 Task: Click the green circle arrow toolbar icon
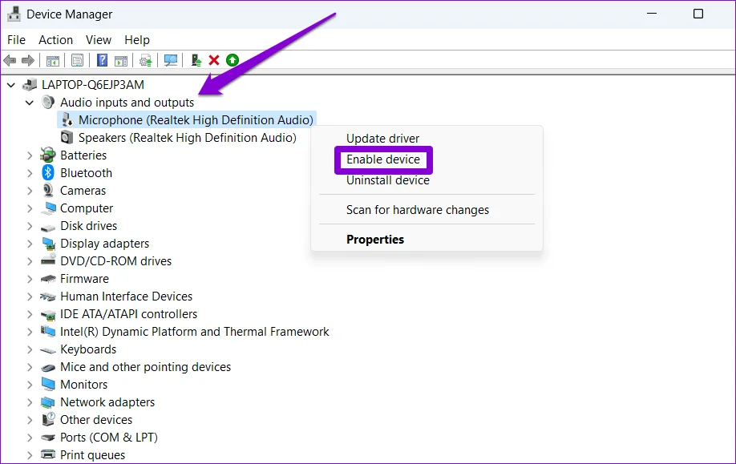point(233,60)
